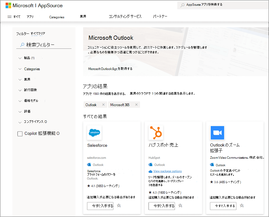Open the アプリ menu in the top nav
269x217 pixels.
pos(30,17)
